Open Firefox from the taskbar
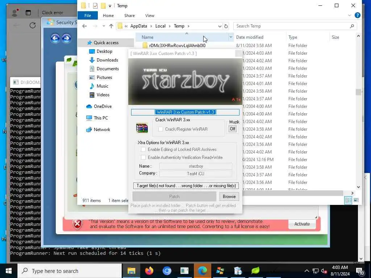Screen dimensions: 371x278 (x=149, y=271)
